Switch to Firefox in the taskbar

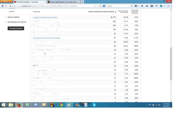tap(19, 105)
